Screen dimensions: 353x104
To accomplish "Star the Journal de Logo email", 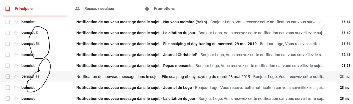I will [x=16, y=88].
